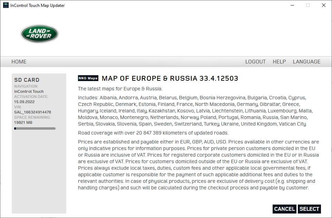Go to the HOME menu item

pyautogui.click(x=19, y=62)
